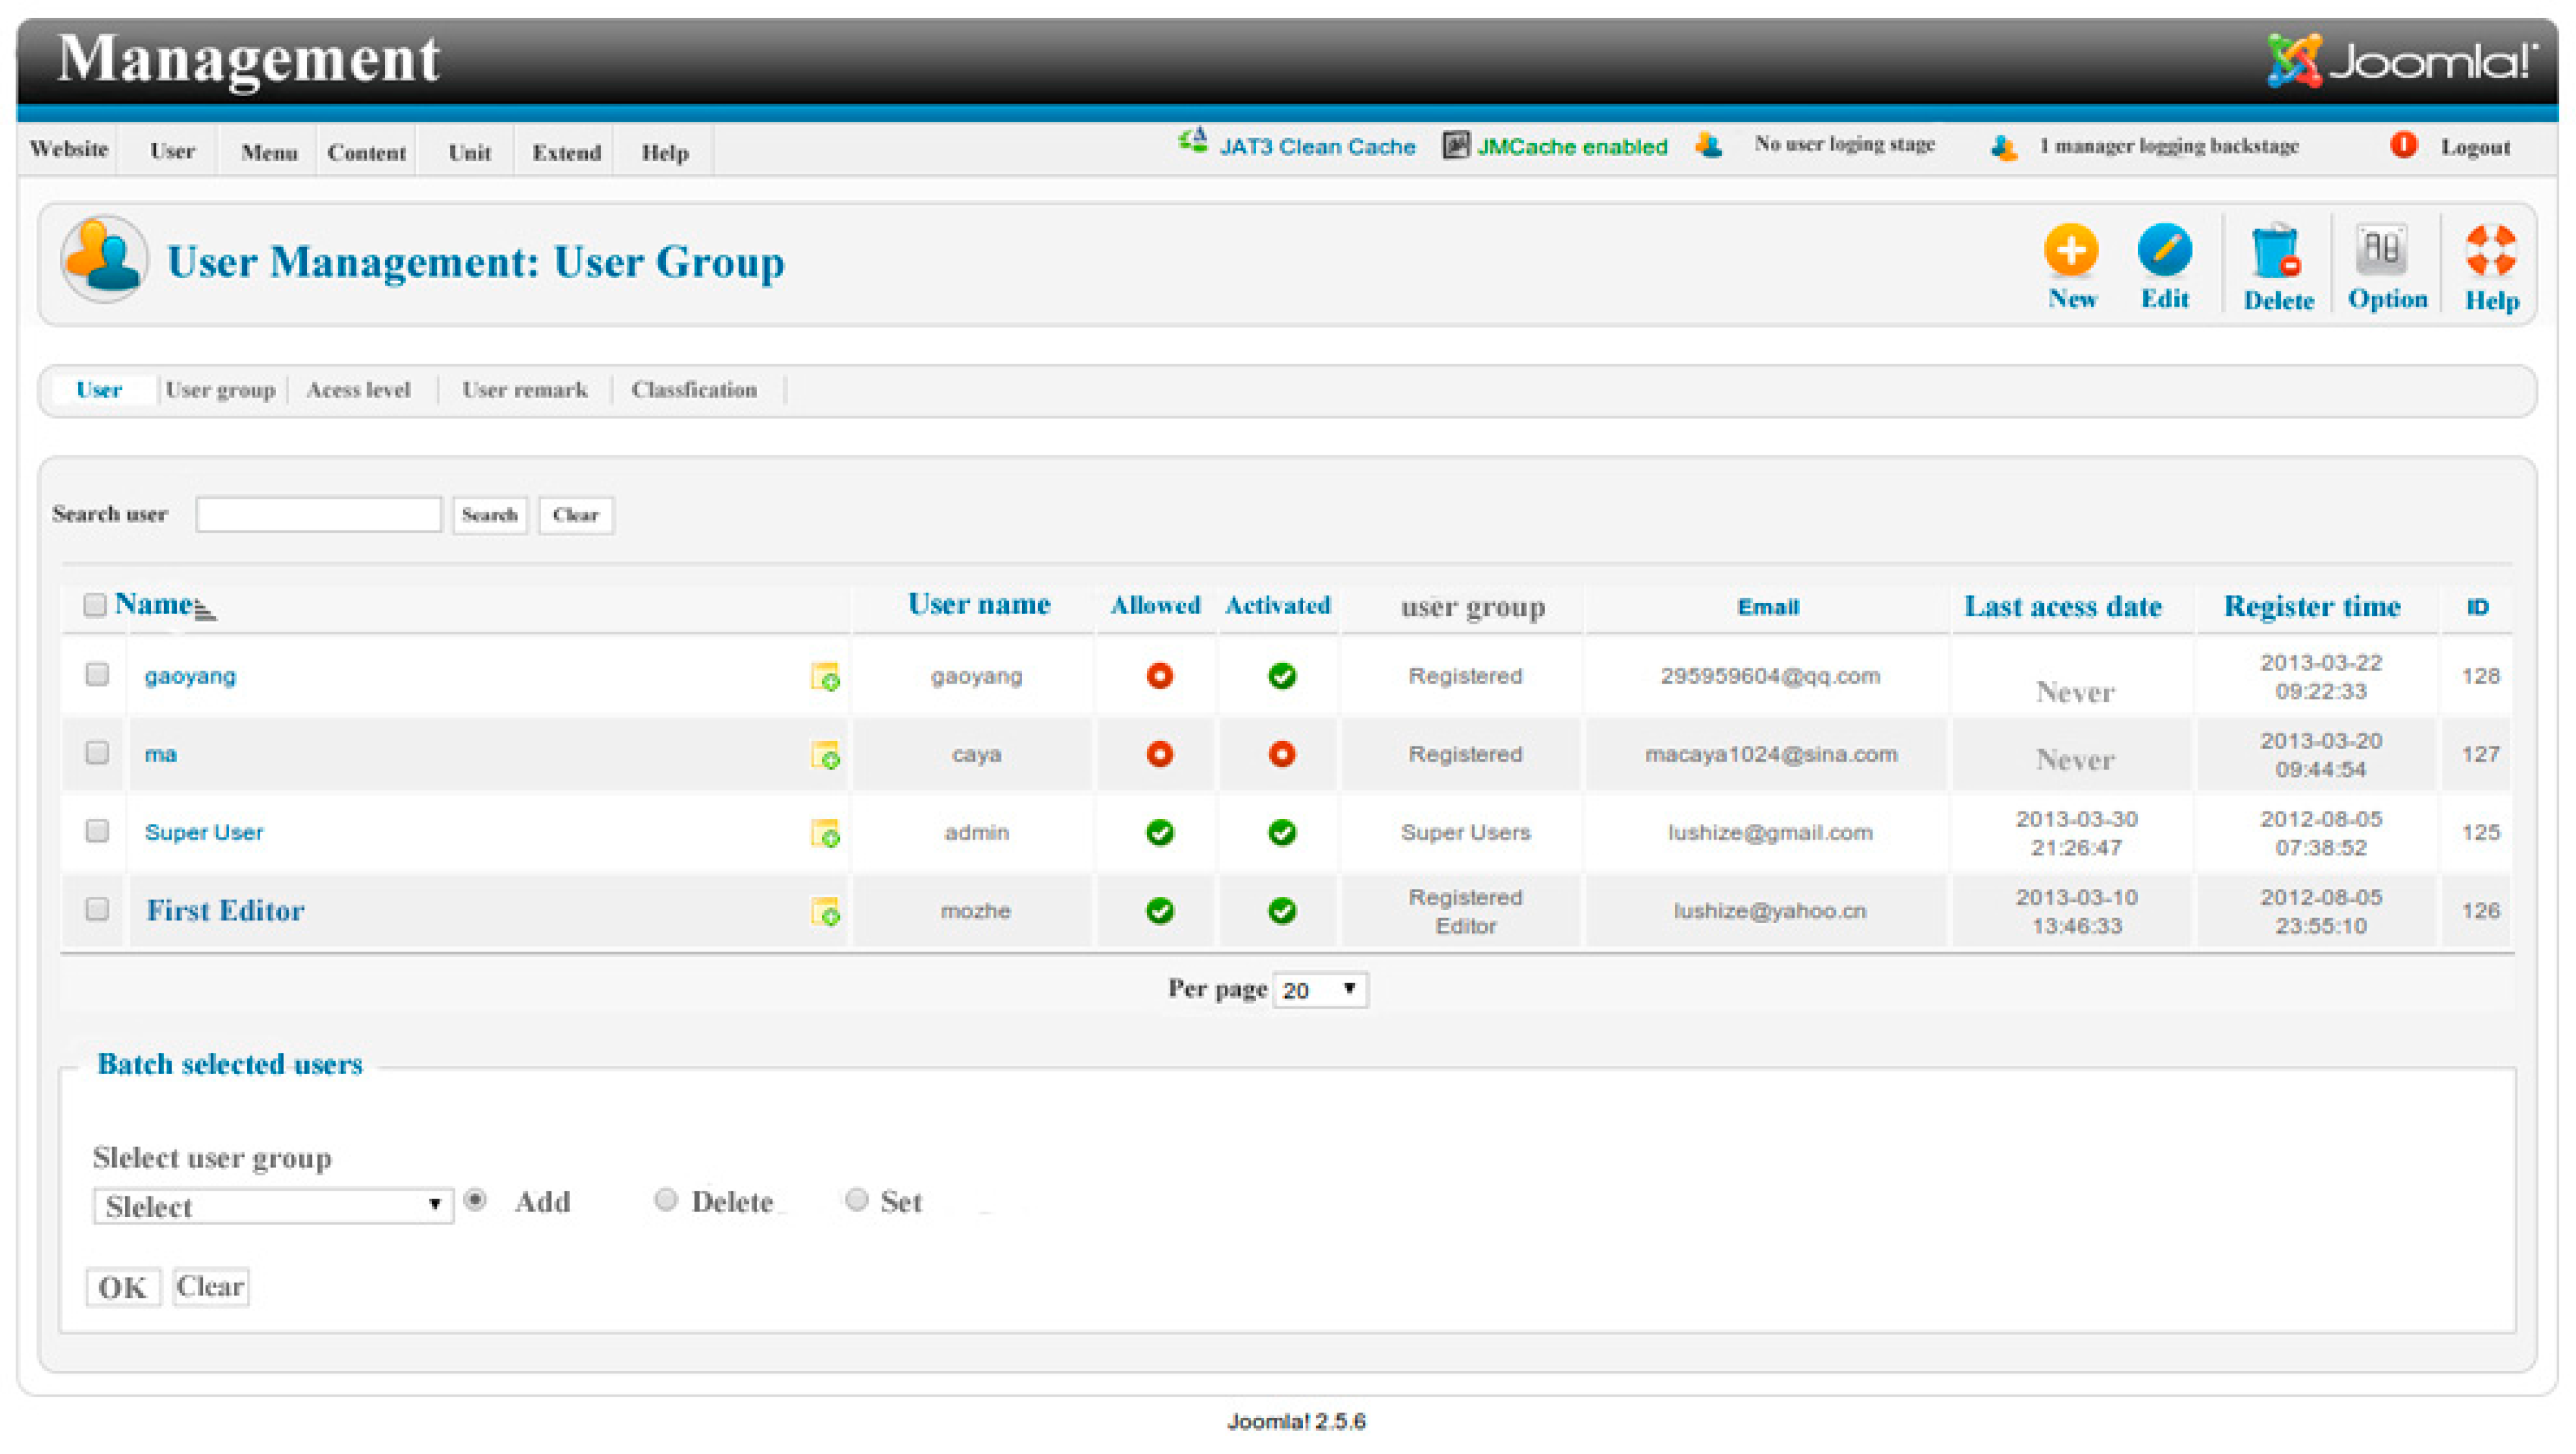This screenshot has height=1454, width=2576.
Task: Switch to the Acess level tab
Action: pos(358,390)
